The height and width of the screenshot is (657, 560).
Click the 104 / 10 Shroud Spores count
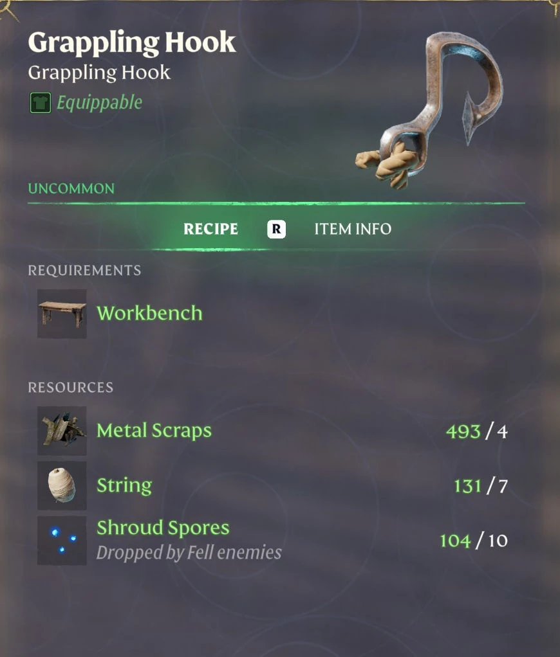pos(474,541)
